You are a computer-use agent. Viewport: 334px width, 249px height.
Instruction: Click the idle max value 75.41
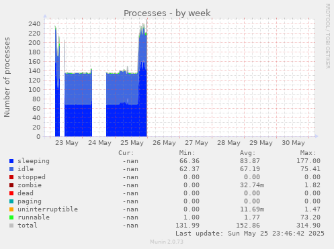[x=310, y=169]
